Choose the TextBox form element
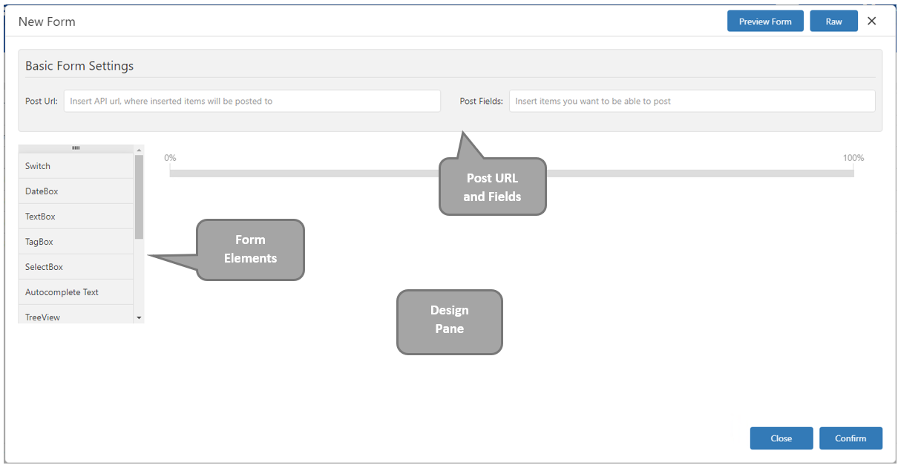The width and height of the screenshot is (898, 465). click(76, 217)
